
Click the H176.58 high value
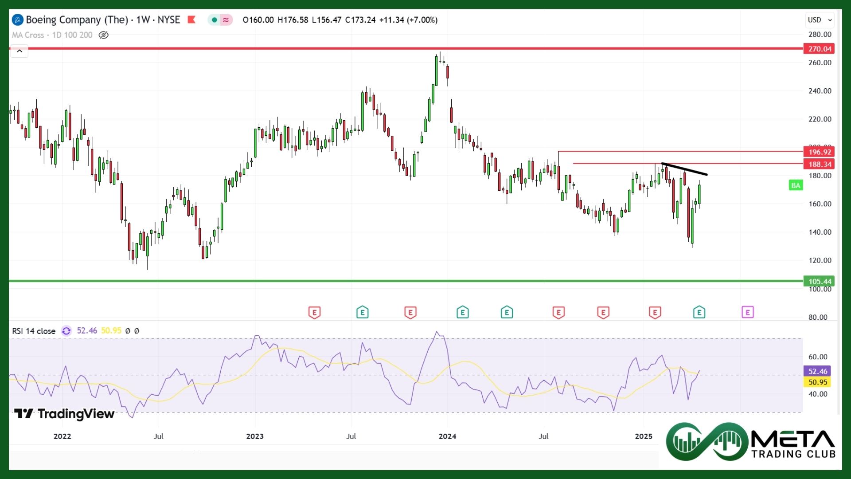tap(293, 20)
